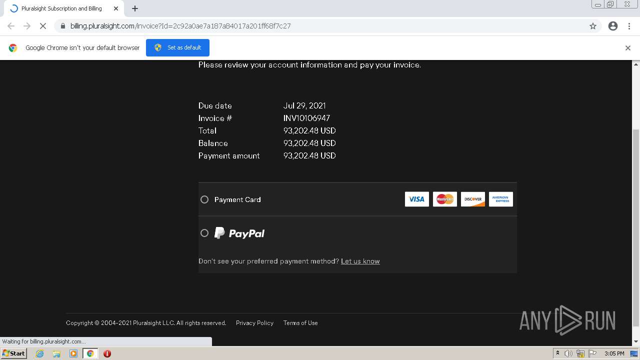Close the Pluralsight Subscription and Billing tab
The height and width of the screenshot is (360, 640).
(116, 8)
